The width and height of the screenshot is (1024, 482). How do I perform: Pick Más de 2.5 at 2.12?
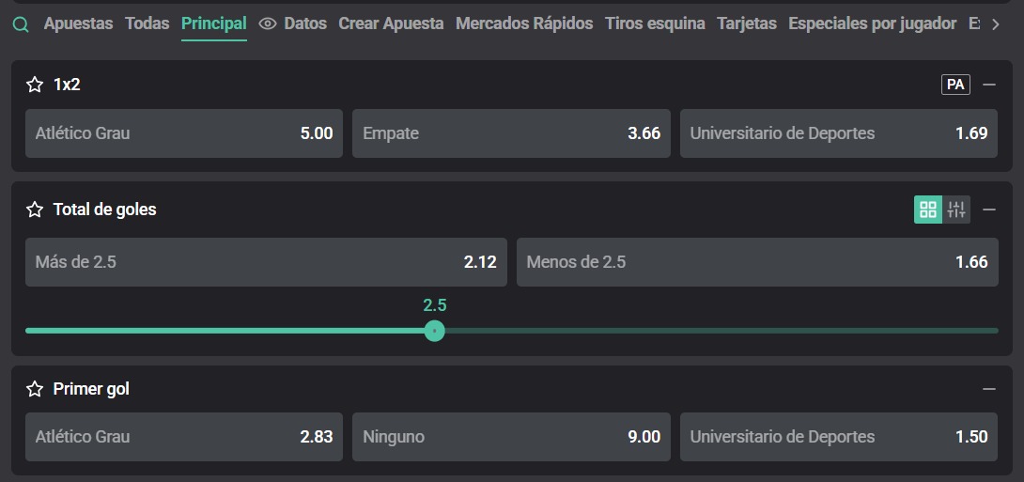coord(266,262)
